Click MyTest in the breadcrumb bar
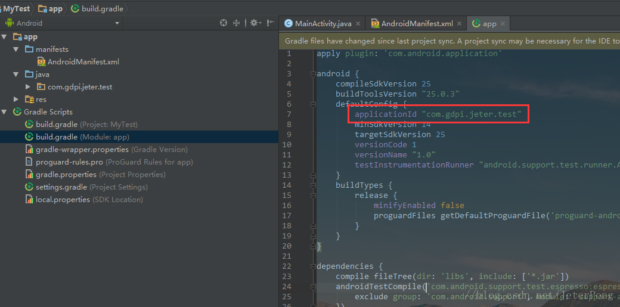The width and height of the screenshot is (620, 307). click(16, 8)
